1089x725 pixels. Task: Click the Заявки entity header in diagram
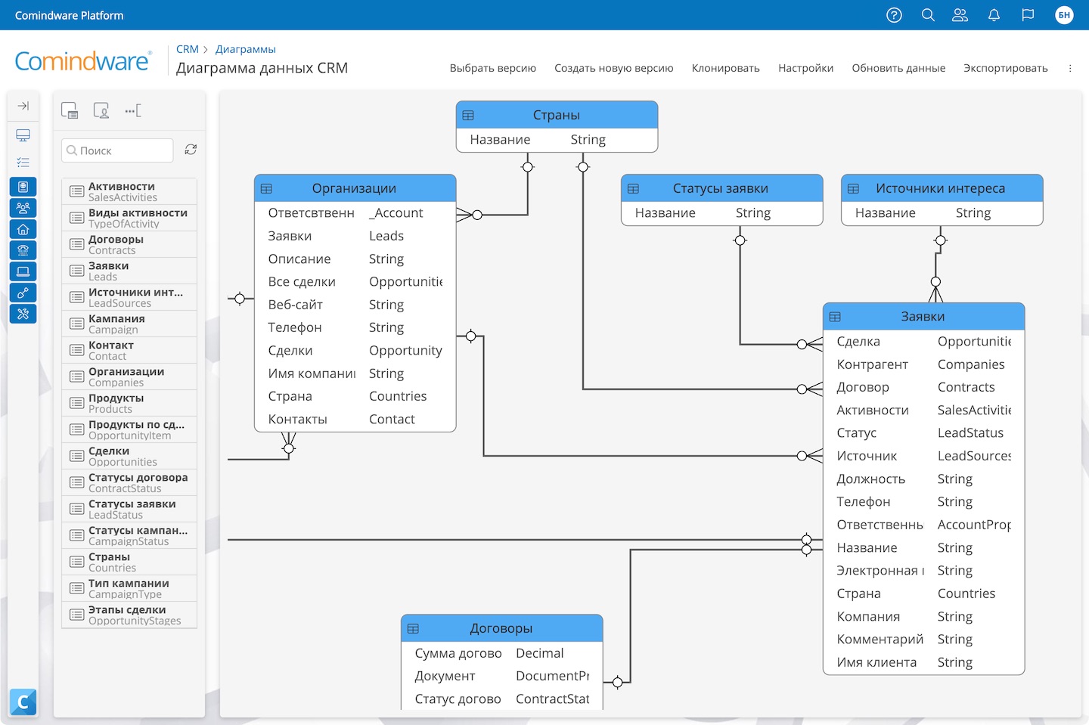[923, 317]
